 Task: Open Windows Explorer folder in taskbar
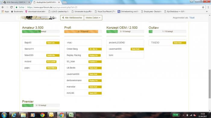(23, 115)
